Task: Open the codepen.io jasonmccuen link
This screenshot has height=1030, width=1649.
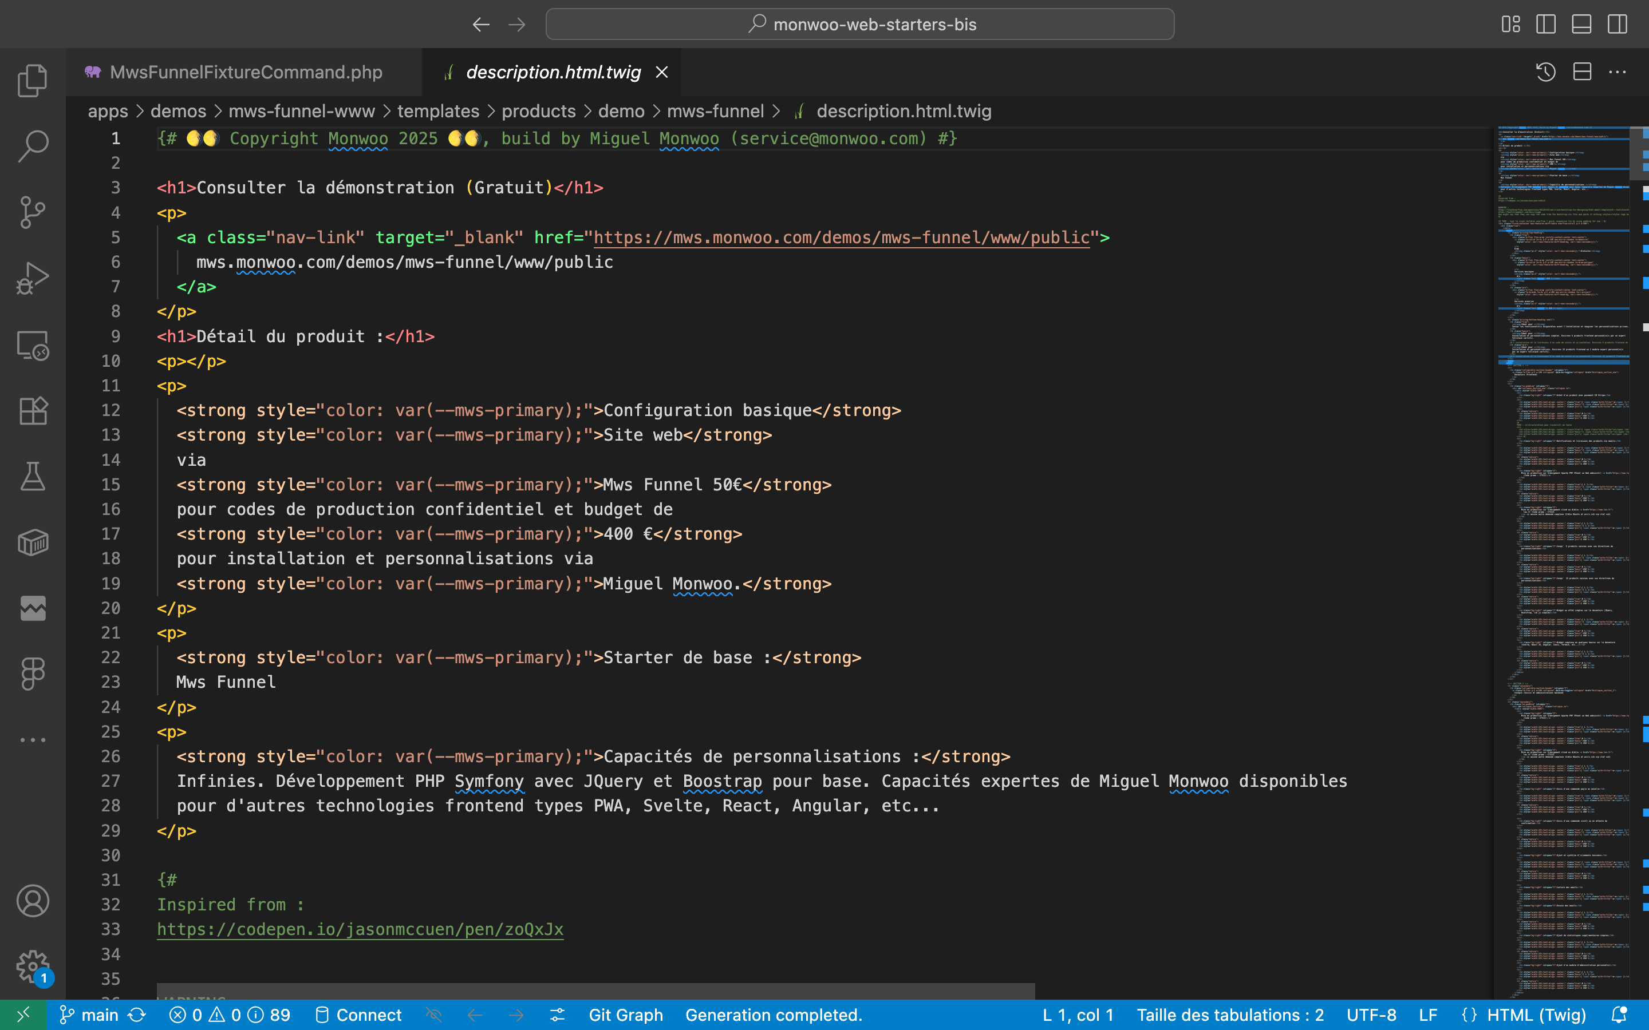Action: (x=360, y=929)
